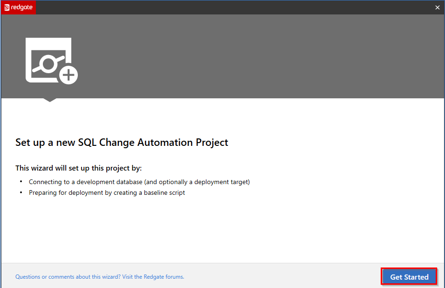Select the heading 'Set up a new SQL Change Automation Project'
This screenshot has width=445, height=288.
click(x=122, y=143)
